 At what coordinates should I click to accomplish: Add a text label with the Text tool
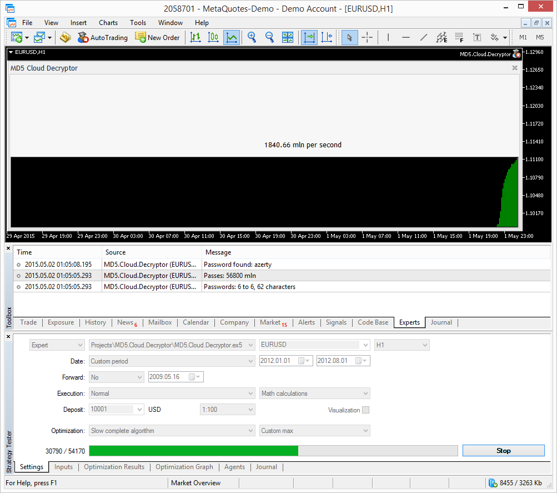[476, 37]
